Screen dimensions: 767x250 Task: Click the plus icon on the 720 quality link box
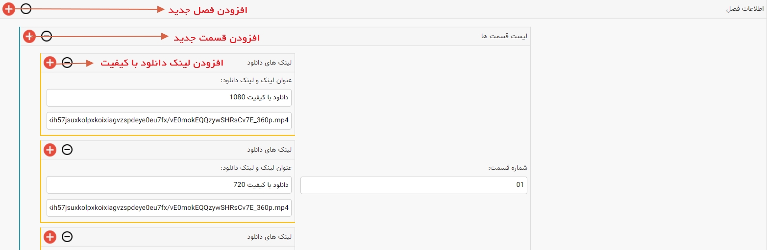(50, 150)
